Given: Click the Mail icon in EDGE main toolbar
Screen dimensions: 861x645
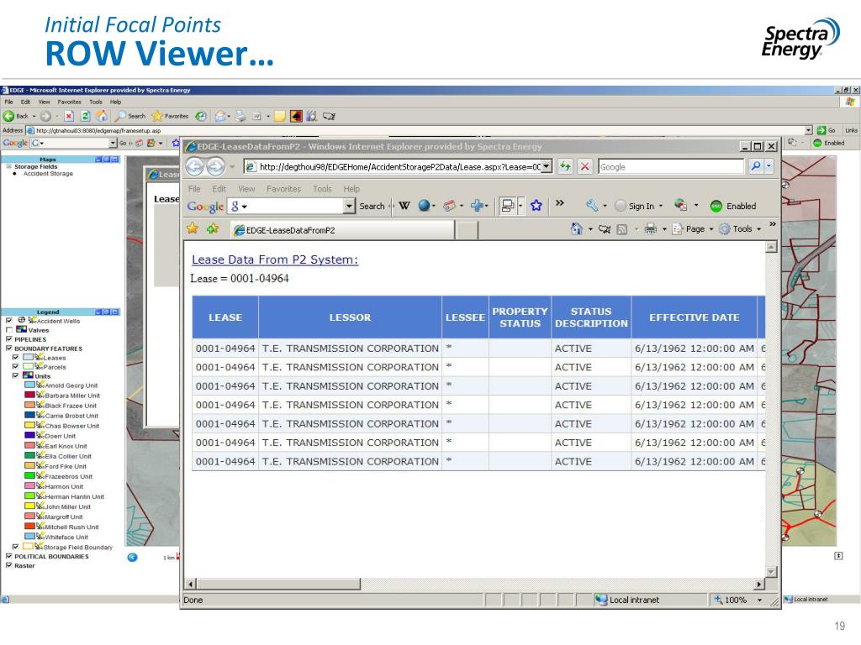Looking at the screenshot, I should 221,116.
